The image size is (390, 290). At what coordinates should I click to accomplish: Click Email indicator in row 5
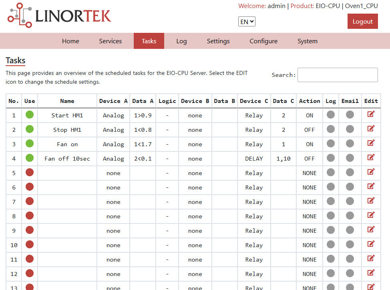click(350, 172)
